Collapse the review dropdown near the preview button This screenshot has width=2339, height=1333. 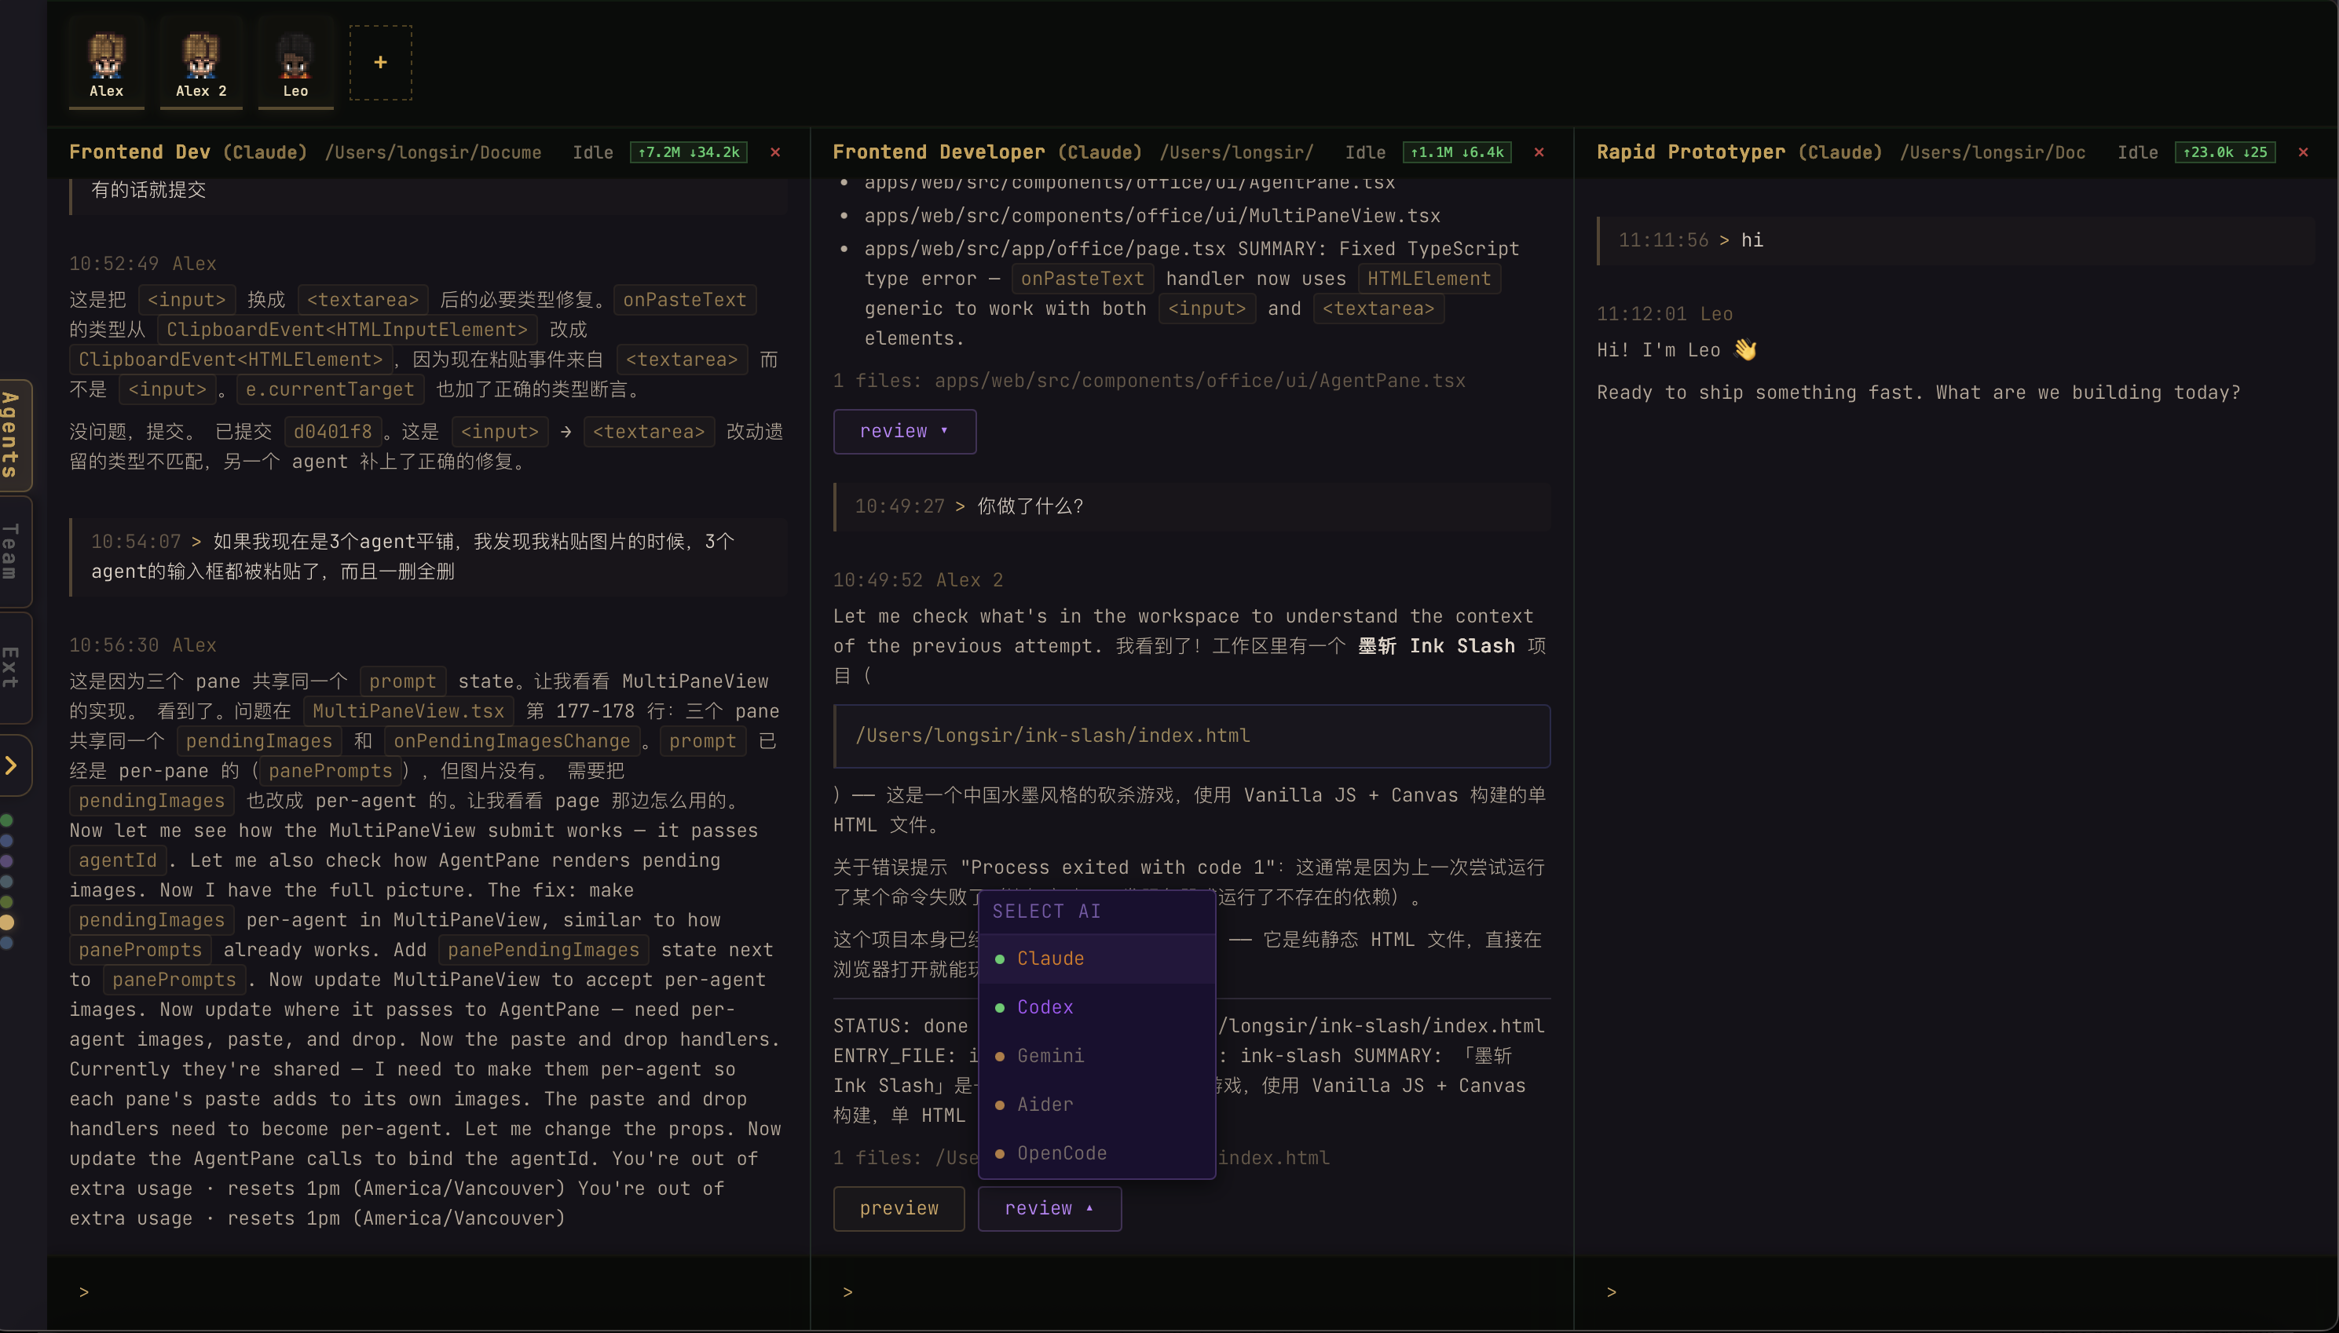[1049, 1207]
